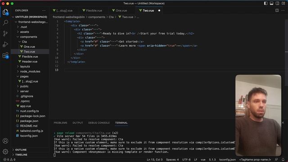Toggle the primary side bar layout icon
The height and width of the screenshot is (162, 288).
tap(265, 3)
